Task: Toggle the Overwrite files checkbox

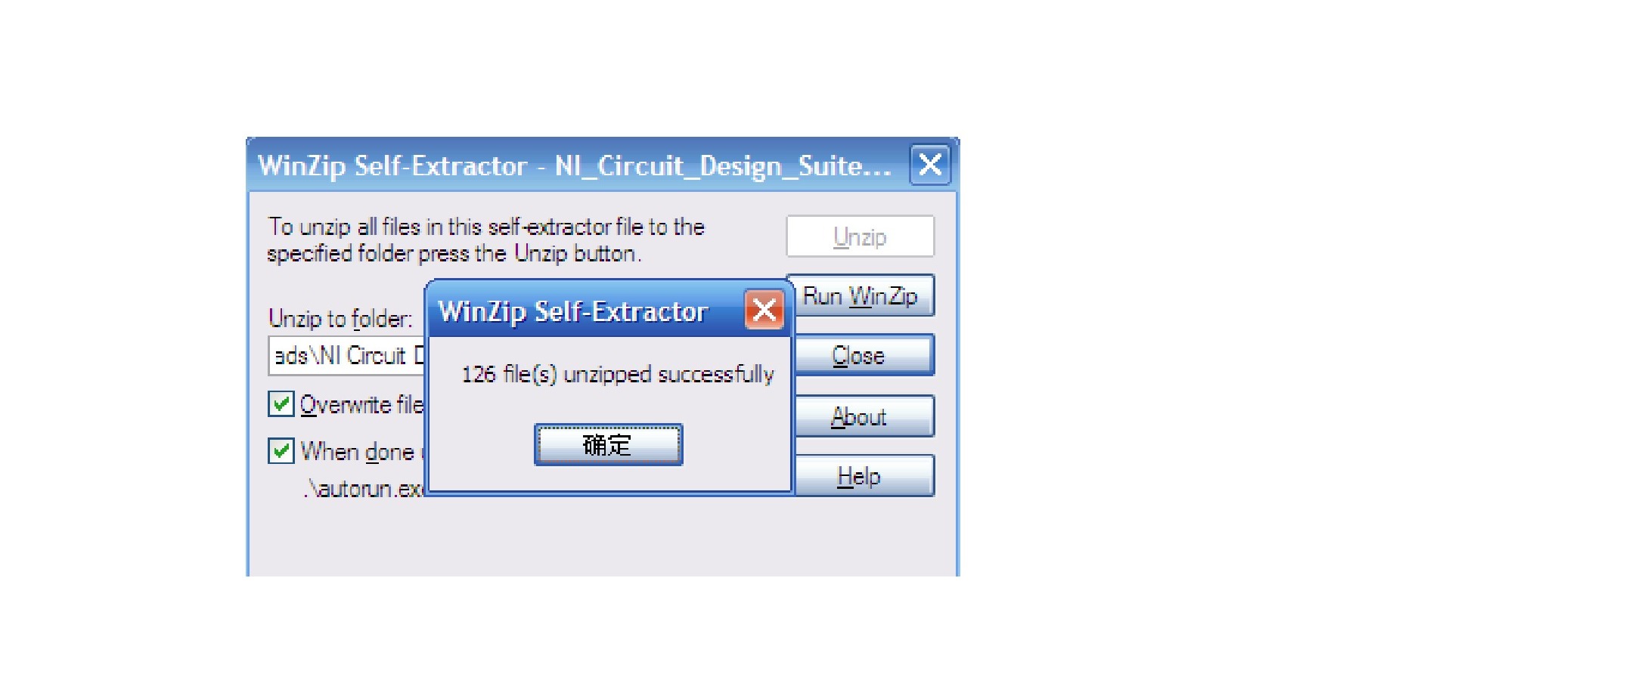Action: [x=281, y=404]
